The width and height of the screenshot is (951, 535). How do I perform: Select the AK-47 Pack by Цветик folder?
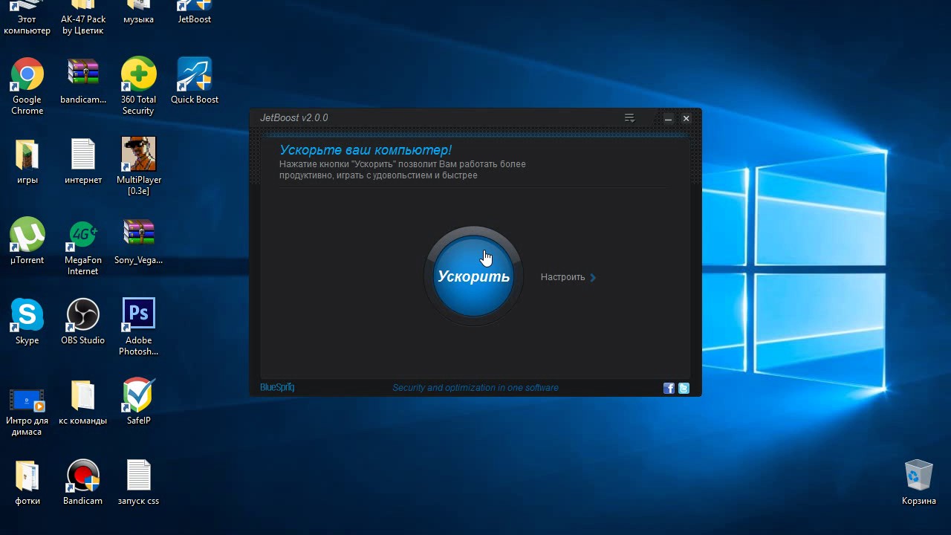[x=83, y=18]
